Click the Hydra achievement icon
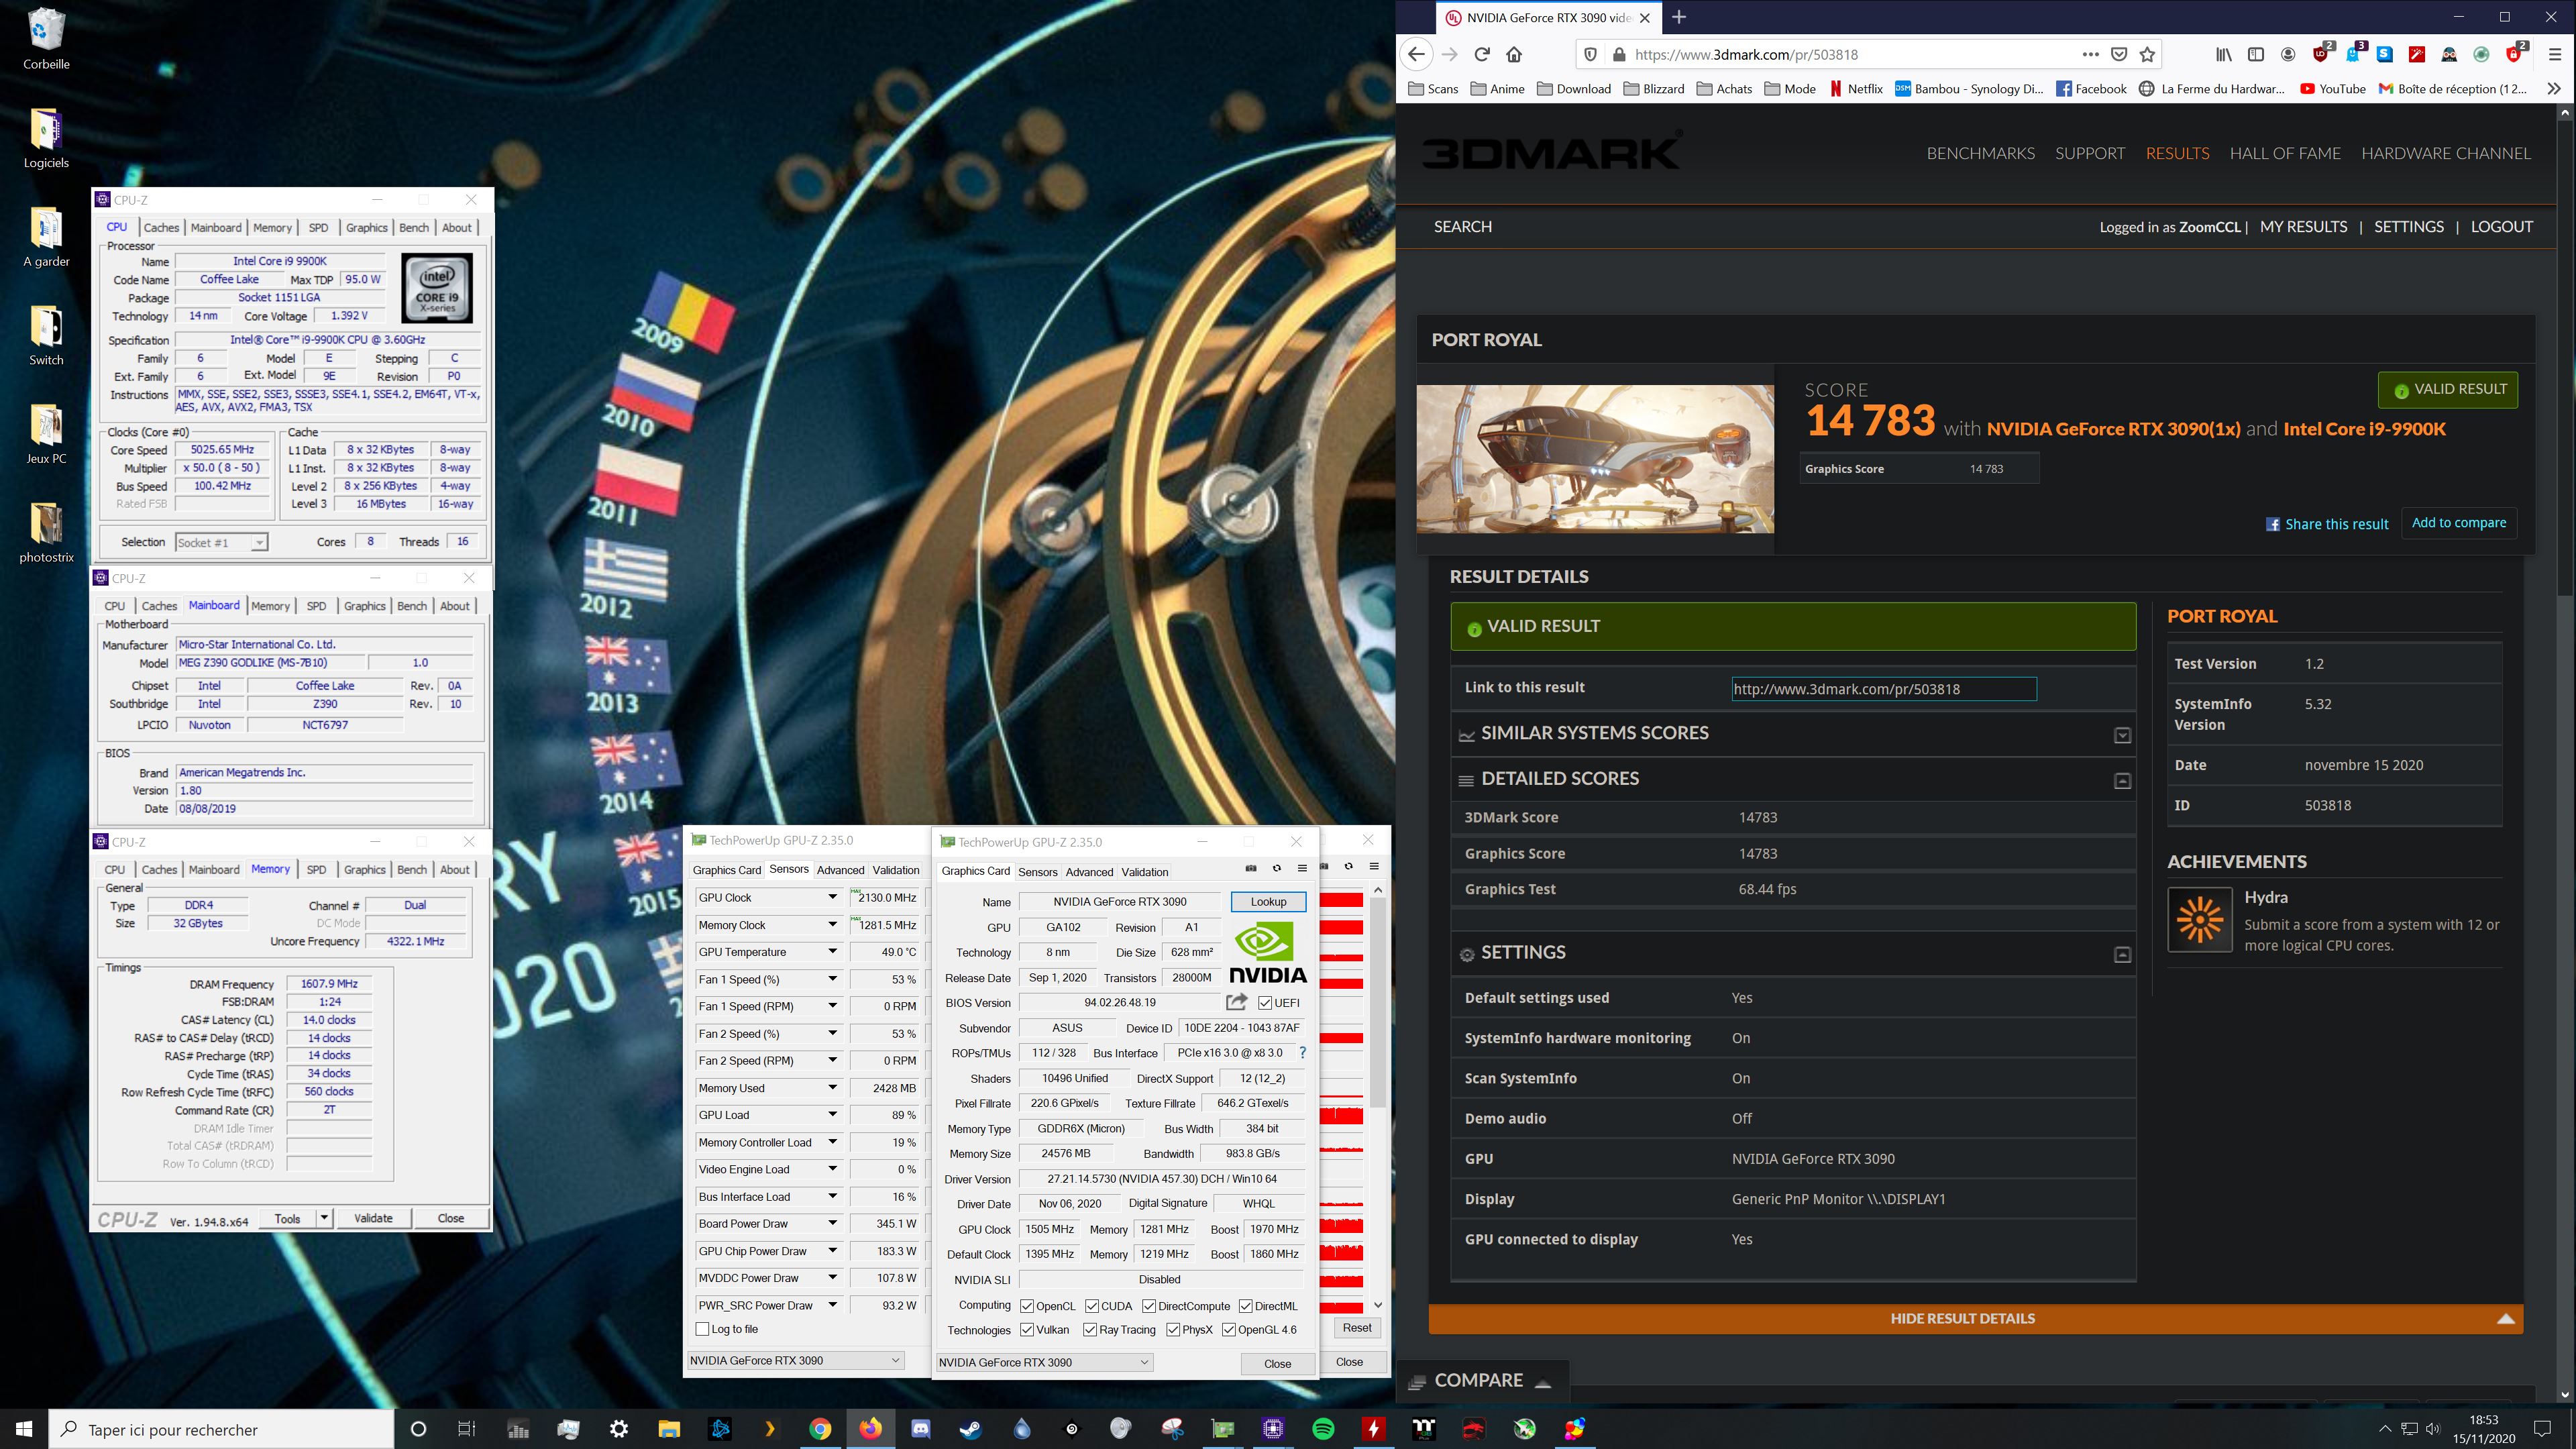2576x1449 pixels. pyautogui.click(x=2200, y=919)
